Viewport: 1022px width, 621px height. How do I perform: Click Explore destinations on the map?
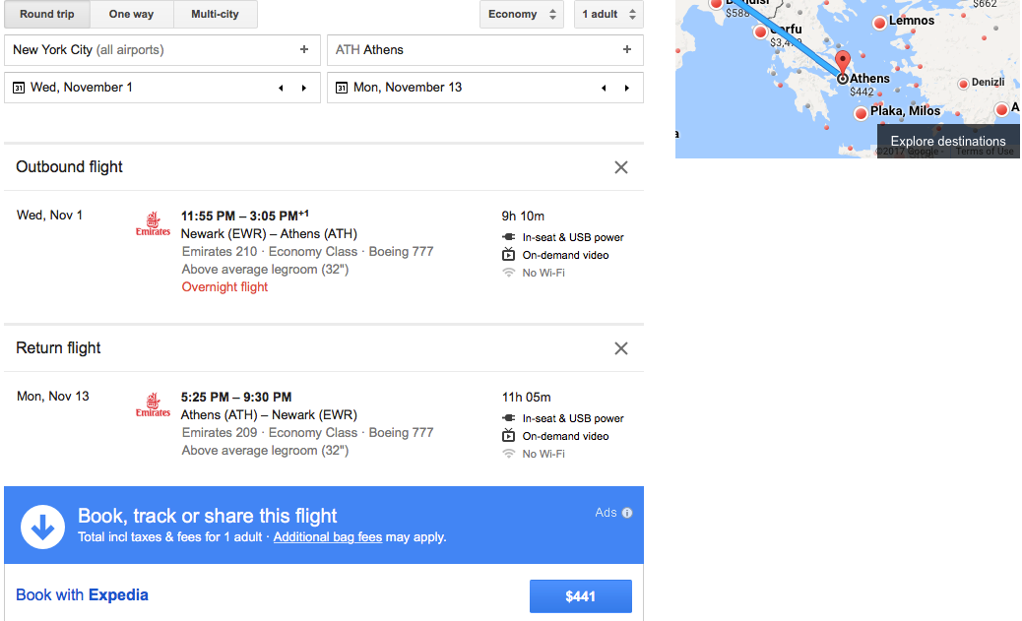[x=948, y=142]
